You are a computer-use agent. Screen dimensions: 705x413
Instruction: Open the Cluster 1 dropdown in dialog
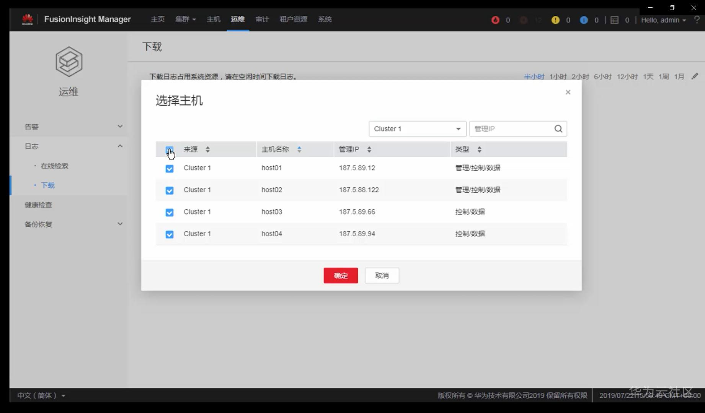pos(418,129)
